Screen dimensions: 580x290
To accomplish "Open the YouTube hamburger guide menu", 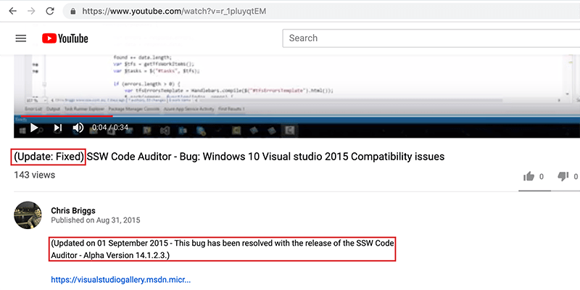I will pyautogui.click(x=20, y=38).
